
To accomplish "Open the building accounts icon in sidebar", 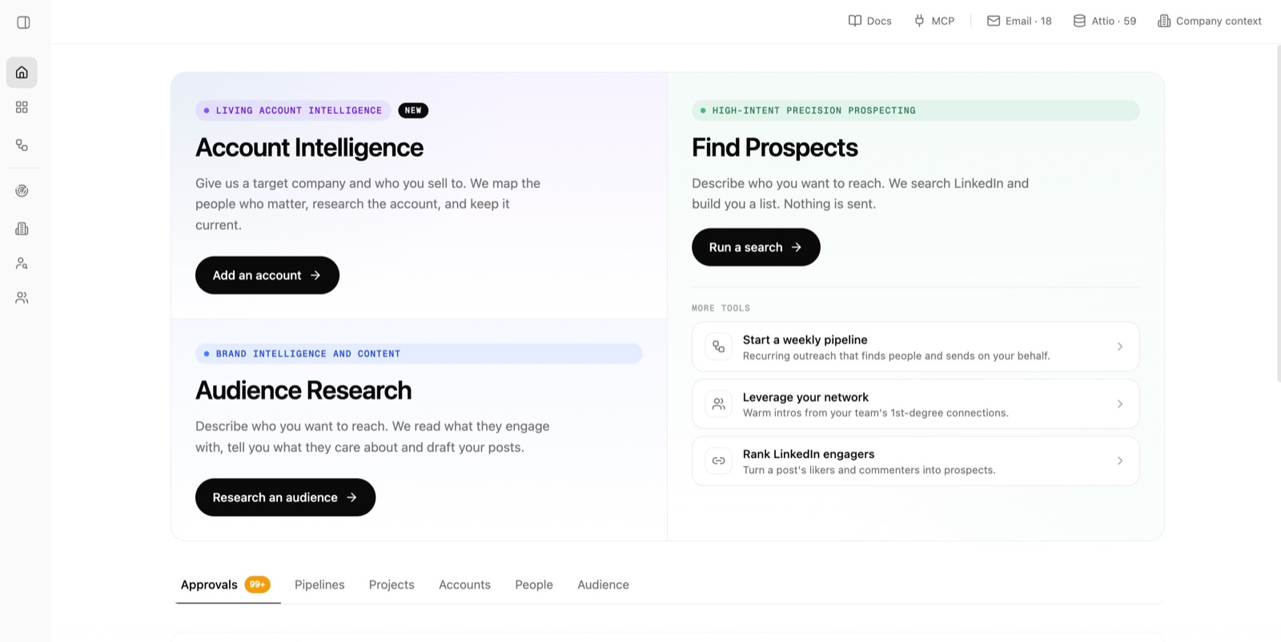I will pyautogui.click(x=22, y=229).
